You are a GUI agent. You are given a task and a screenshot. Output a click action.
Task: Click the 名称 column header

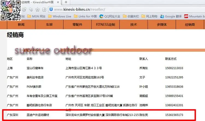click(30, 59)
